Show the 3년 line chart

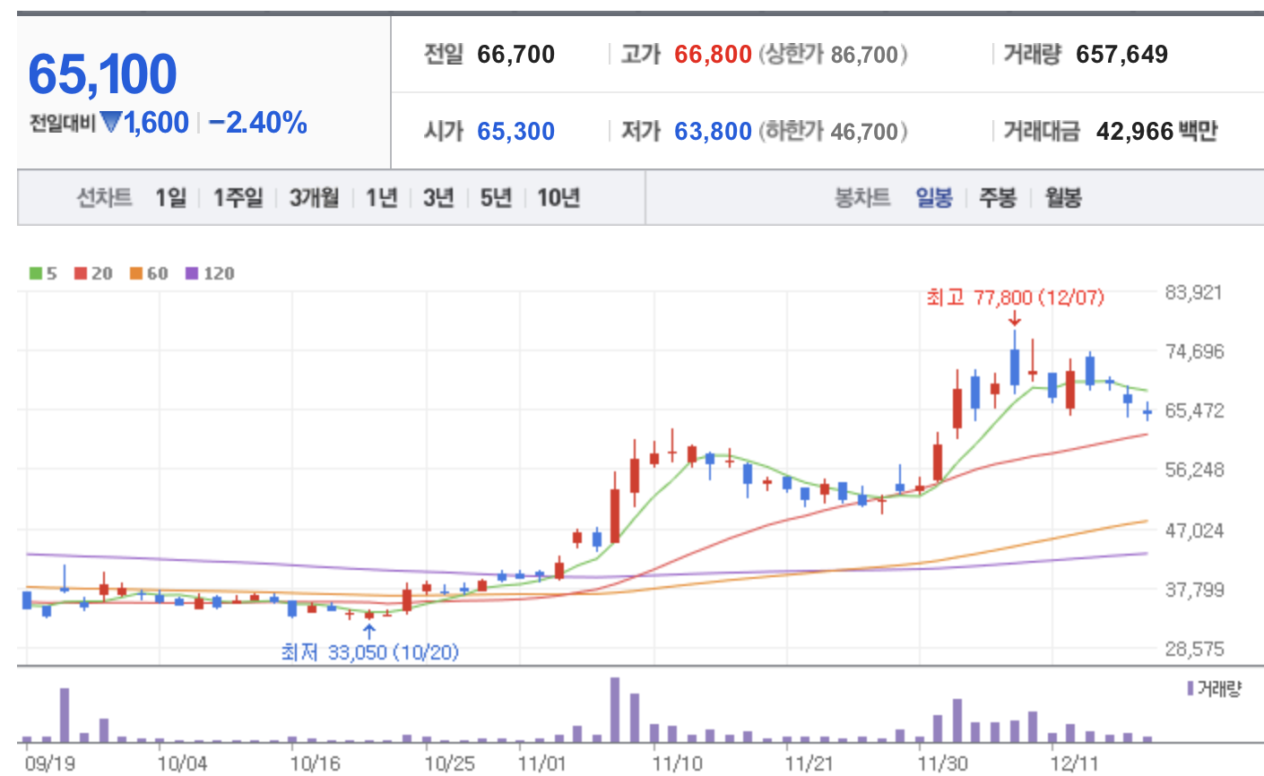[x=438, y=197]
